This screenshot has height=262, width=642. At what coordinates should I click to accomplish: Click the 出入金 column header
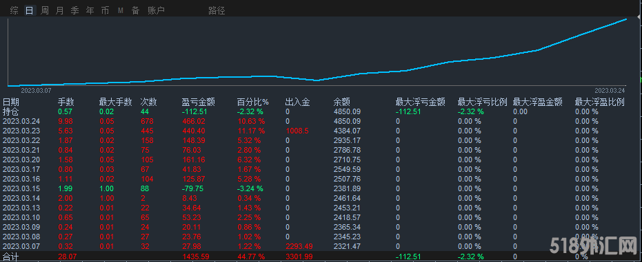tap(298, 102)
